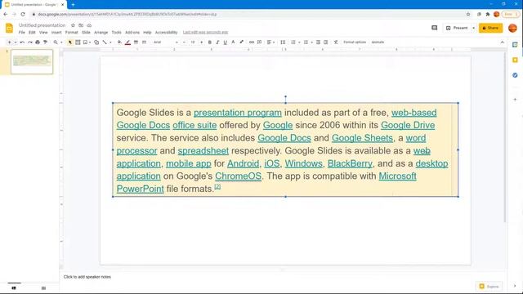Click the Insert image icon
523x294 pixels.
point(85,42)
